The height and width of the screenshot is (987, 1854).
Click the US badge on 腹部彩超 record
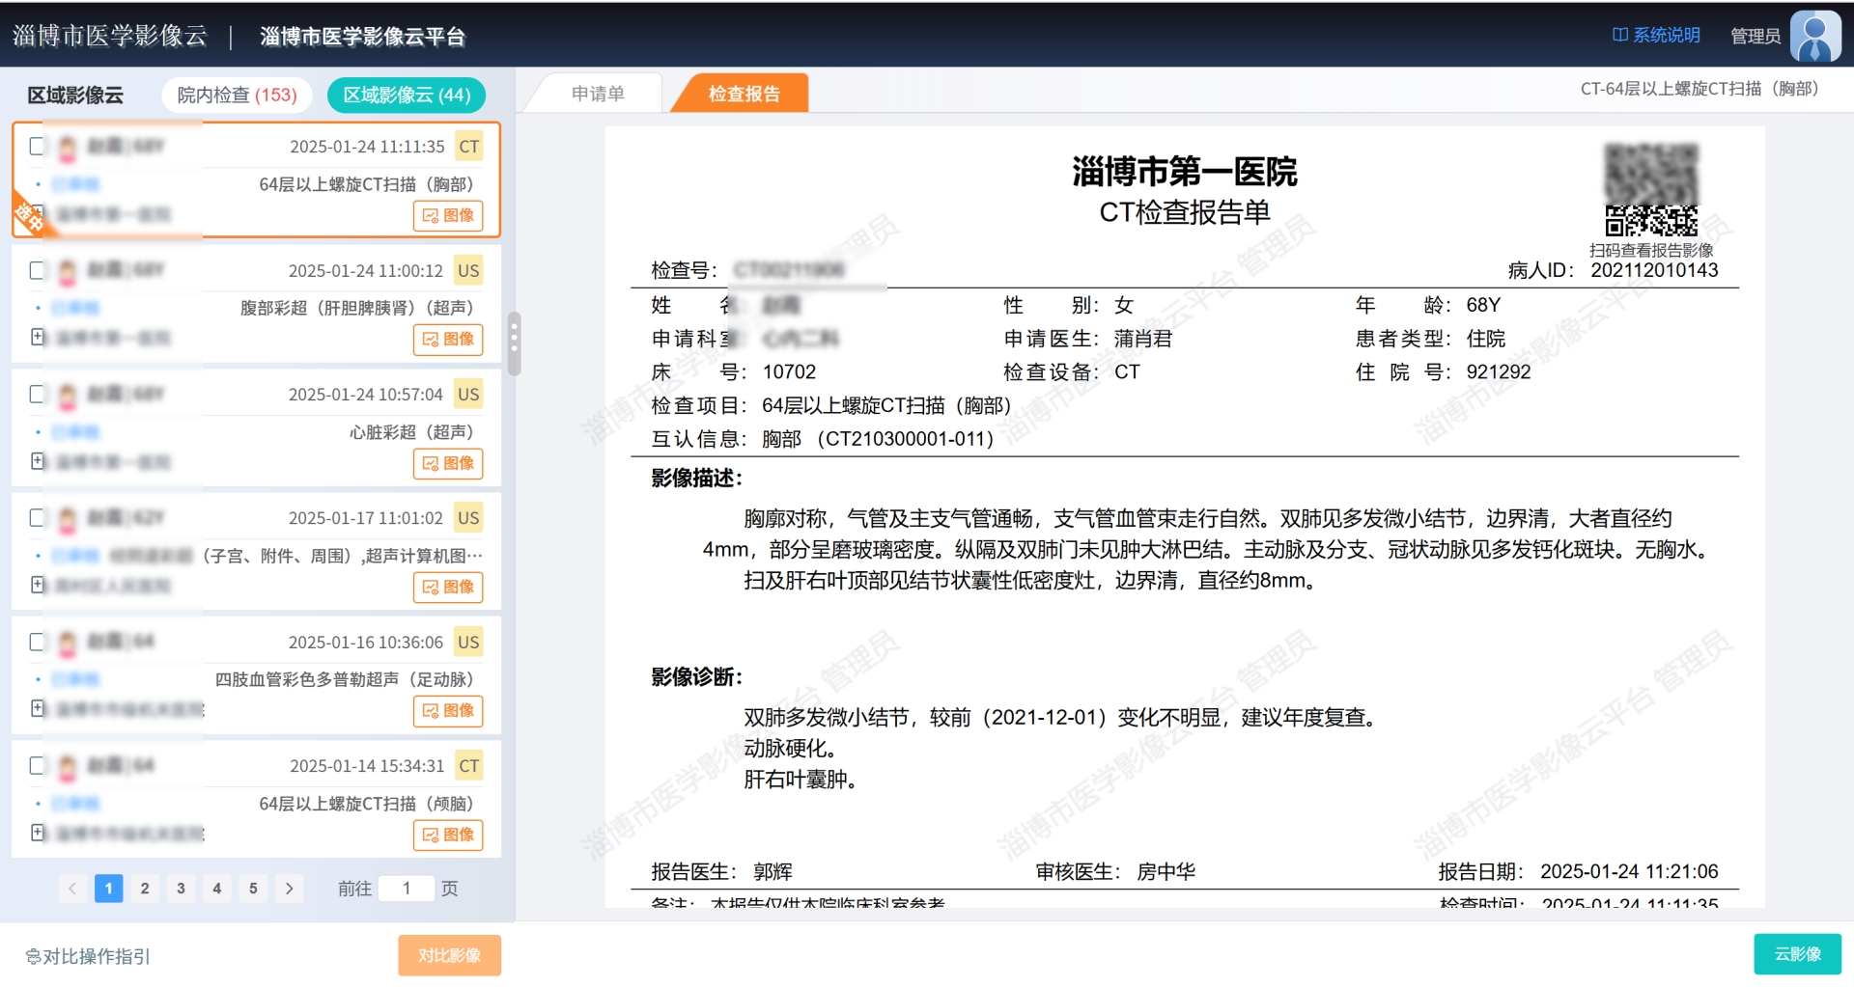click(x=468, y=271)
